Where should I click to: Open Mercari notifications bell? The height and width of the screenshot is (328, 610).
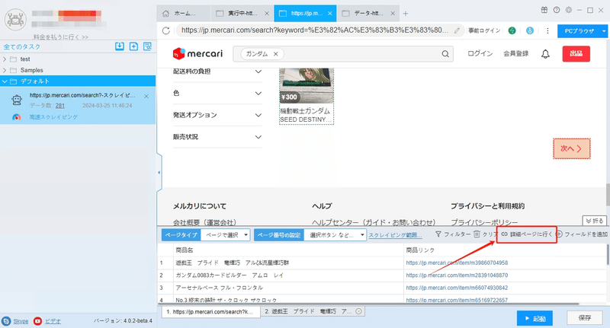545,54
